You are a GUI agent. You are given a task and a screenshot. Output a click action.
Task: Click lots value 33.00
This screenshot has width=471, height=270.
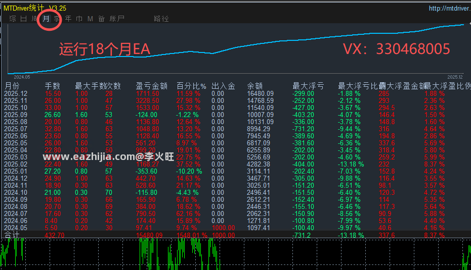53,108
